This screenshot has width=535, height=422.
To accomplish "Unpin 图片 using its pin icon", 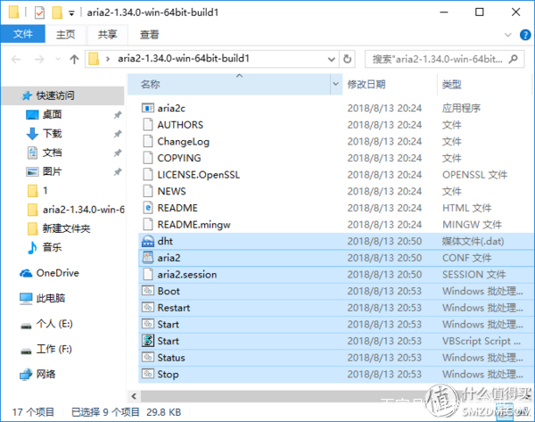I will click(118, 171).
